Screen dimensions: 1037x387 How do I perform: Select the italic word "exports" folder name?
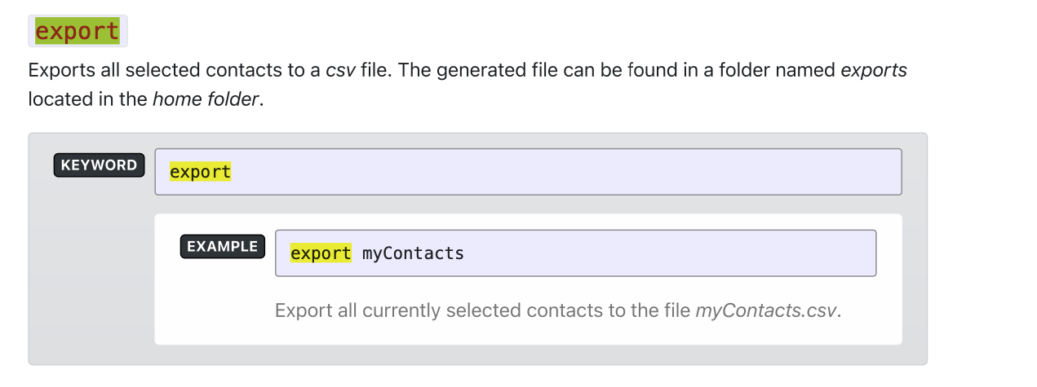873,70
